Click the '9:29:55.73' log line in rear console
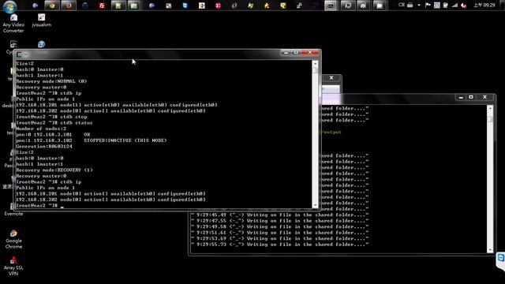 pos(279,245)
